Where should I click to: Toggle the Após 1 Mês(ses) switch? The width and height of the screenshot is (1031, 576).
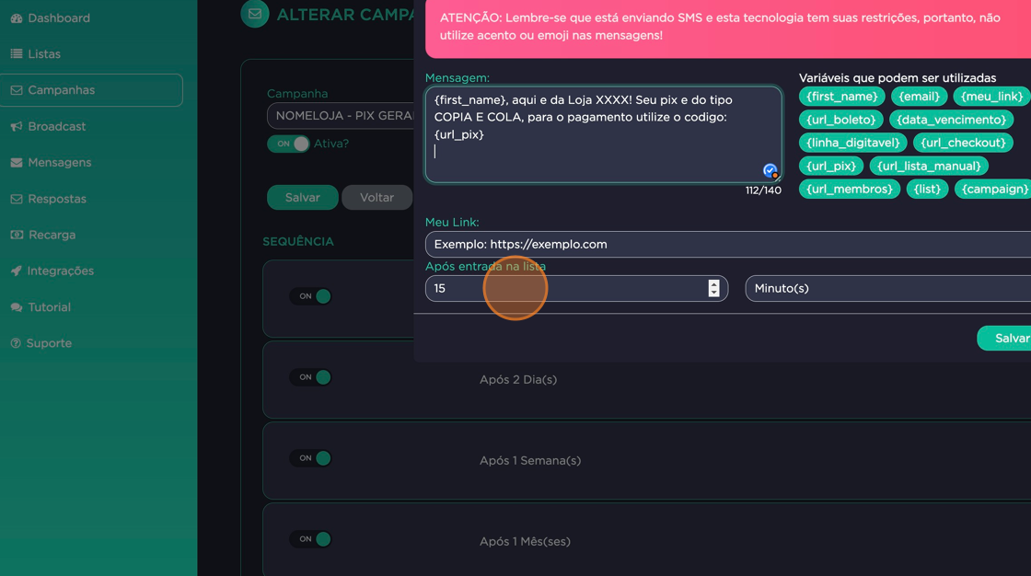310,539
